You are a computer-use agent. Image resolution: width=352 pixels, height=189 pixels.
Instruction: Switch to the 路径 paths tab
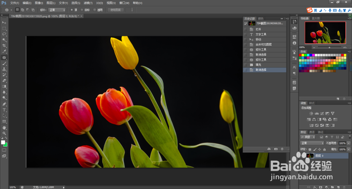321,132
